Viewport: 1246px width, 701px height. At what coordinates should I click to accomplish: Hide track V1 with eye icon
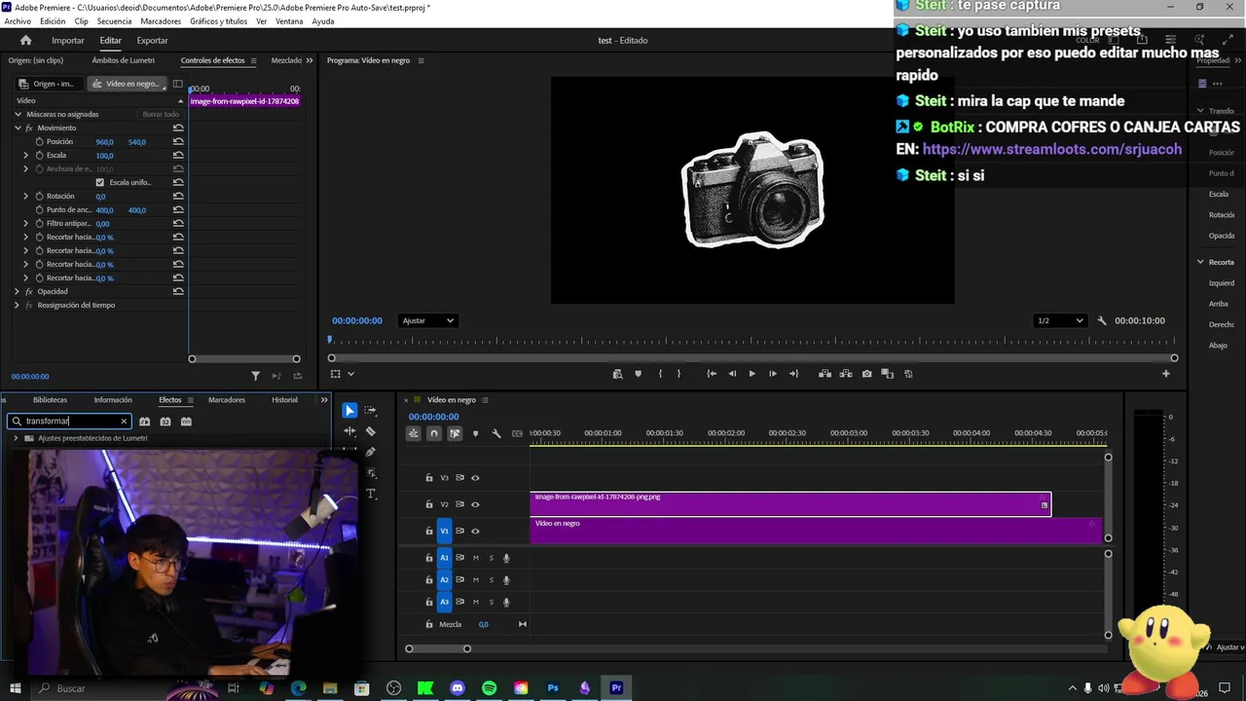[475, 531]
